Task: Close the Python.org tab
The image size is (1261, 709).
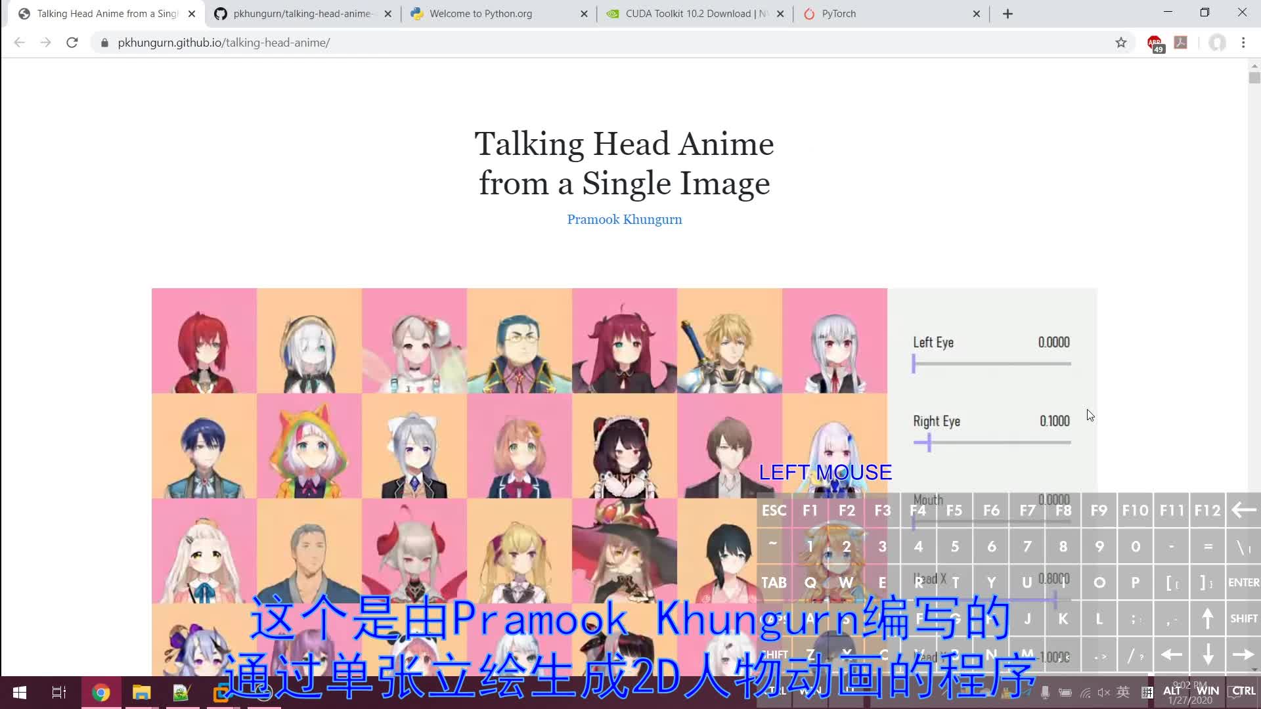Action: 584,14
